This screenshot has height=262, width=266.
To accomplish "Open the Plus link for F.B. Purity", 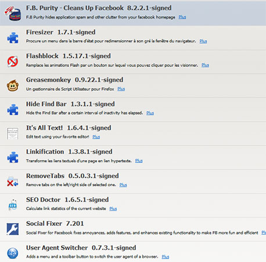I will pyautogui.click(x=182, y=17).
